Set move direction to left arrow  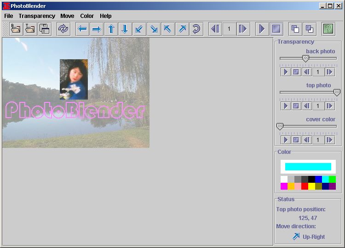coord(82,29)
